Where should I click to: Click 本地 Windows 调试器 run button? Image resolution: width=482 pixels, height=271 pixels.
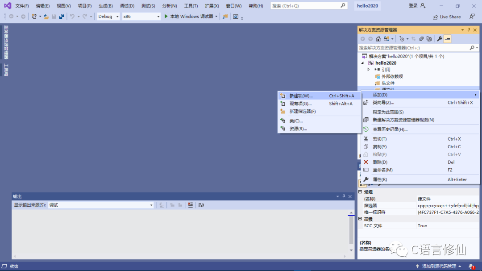pos(189,17)
